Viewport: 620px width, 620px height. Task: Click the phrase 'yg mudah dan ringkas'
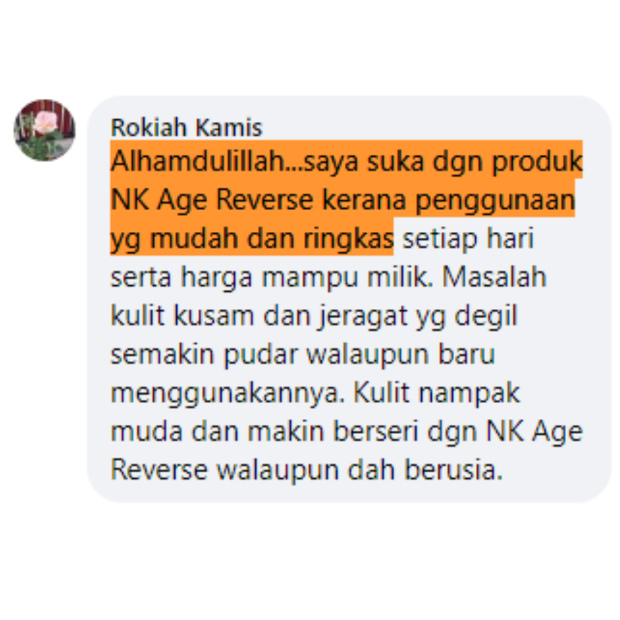[252, 239]
